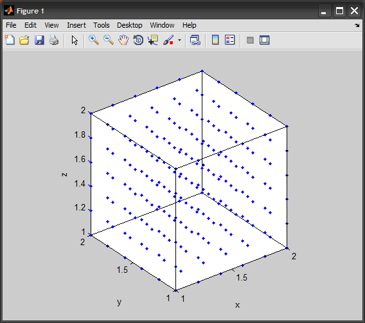Screen dimensions: 365x323
Task: Dock the figure with the corner arrow
Action: (x=357, y=25)
